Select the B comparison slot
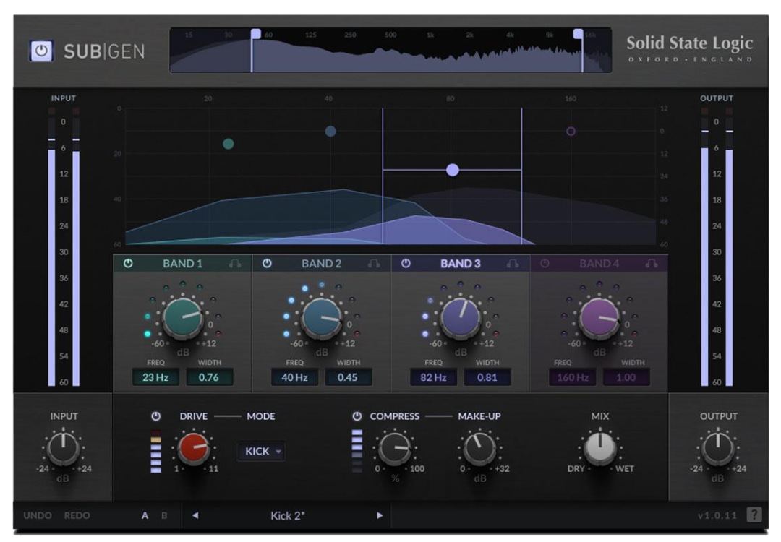Screen dimensions: 781x542 (x=164, y=515)
